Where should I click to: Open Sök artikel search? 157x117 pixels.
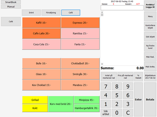coord(106,113)
